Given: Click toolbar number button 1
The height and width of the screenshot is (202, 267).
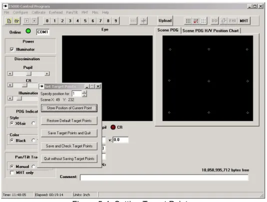Looking at the screenshot, I should click(x=55, y=21).
